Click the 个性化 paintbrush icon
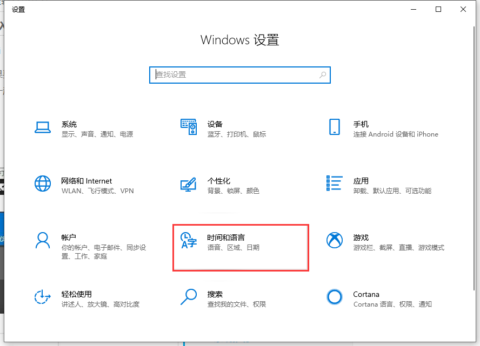This screenshot has height=346, width=480. pos(189,184)
